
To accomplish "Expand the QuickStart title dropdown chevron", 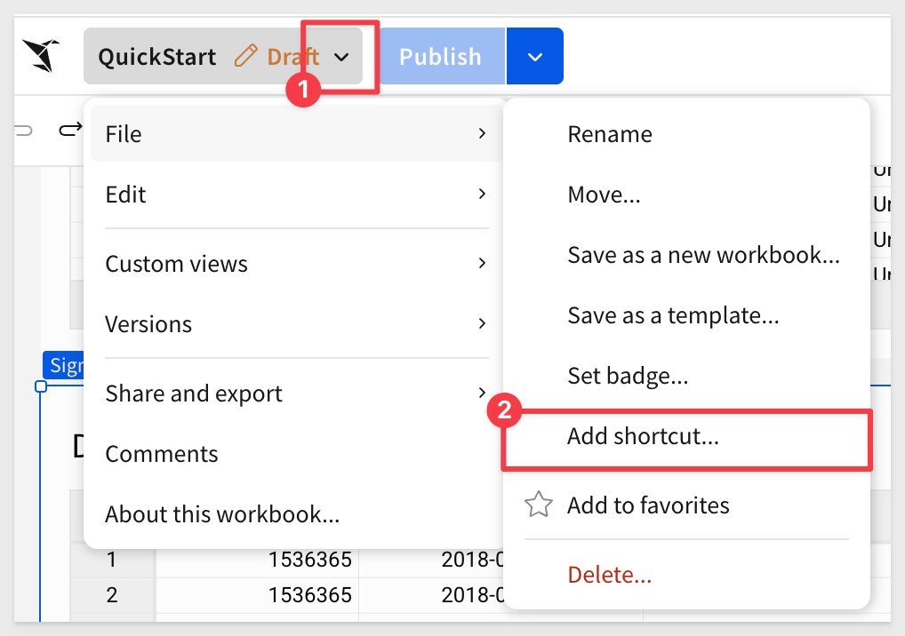I will tap(341, 57).
